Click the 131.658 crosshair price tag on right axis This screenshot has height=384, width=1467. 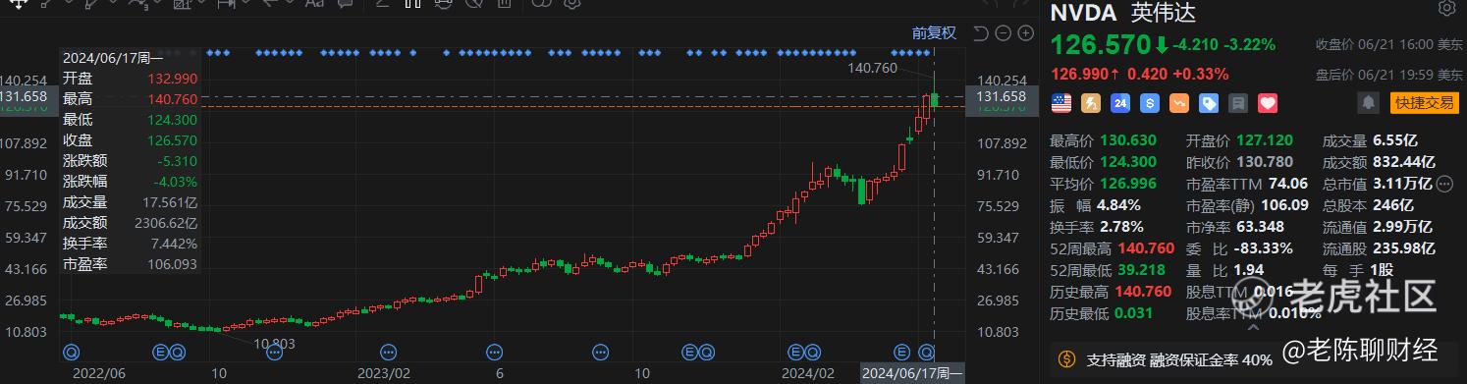1001,96
